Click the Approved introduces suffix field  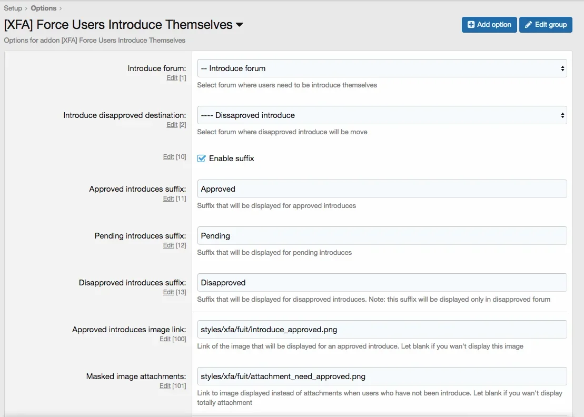382,189
